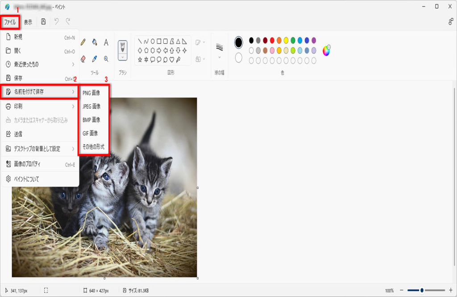Click the zoom in plus button
Screen dimensions: 457x297
click(x=450, y=290)
